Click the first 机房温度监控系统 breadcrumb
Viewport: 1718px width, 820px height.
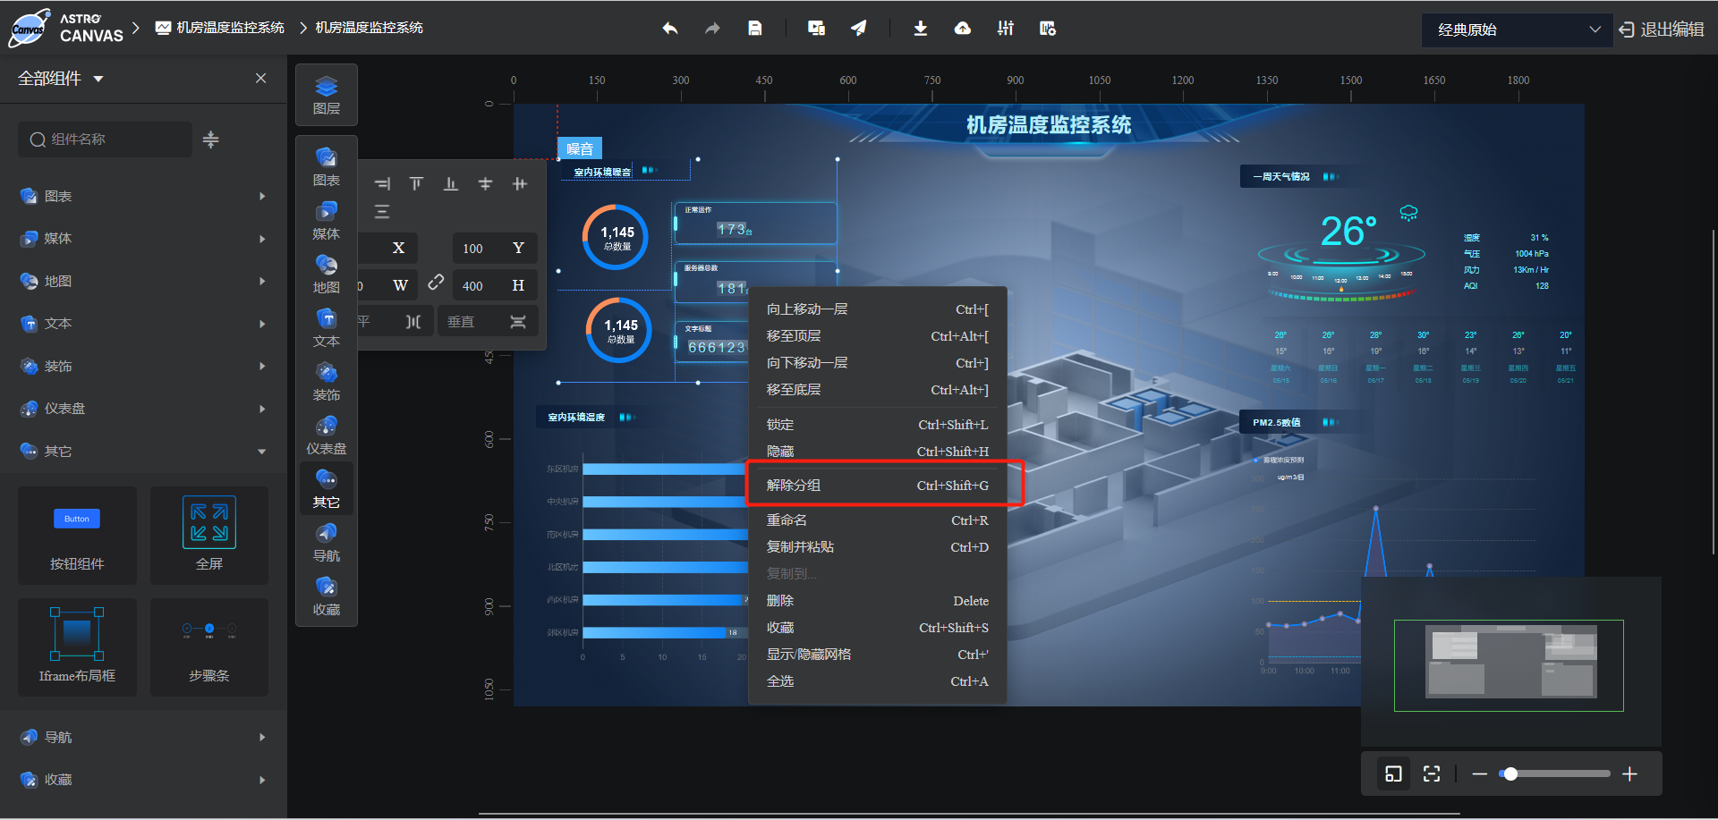click(x=220, y=28)
